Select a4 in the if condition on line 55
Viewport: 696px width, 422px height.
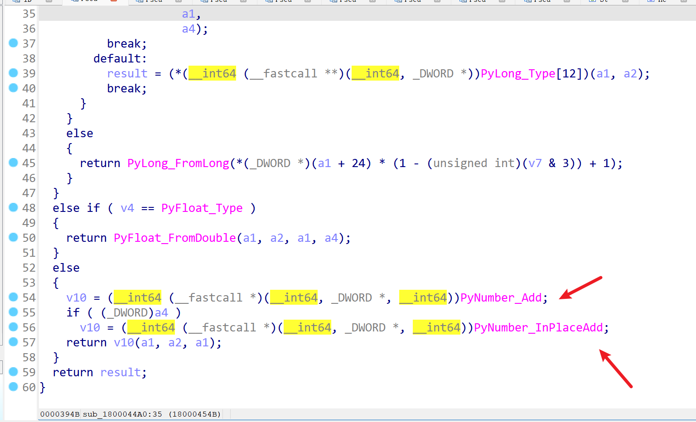tap(161, 312)
